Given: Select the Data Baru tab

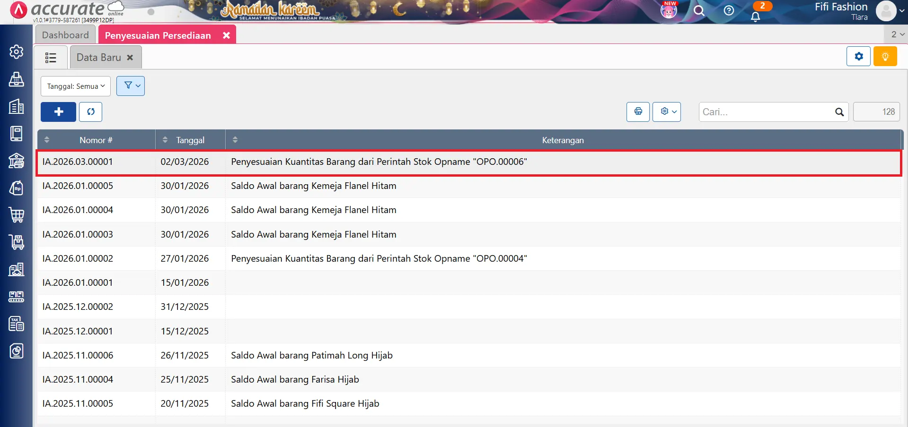Looking at the screenshot, I should point(98,57).
